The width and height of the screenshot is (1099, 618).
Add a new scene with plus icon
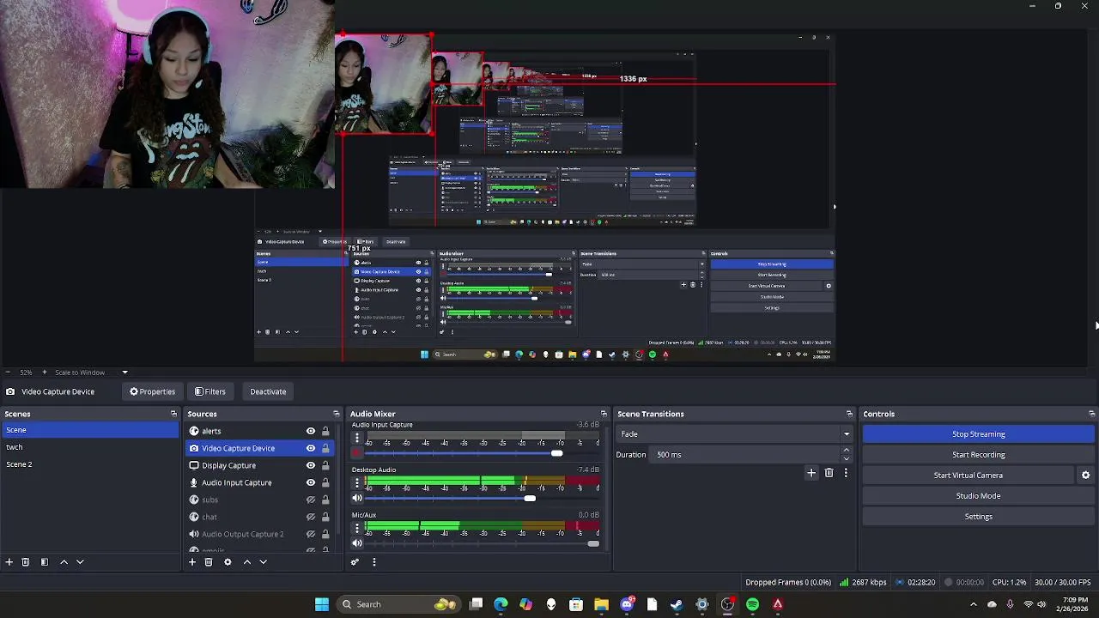[x=9, y=562]
